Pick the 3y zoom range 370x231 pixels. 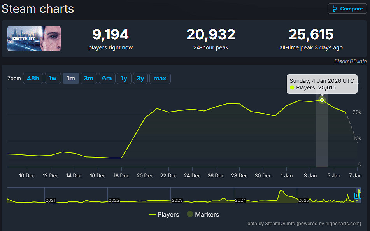click(140, 79)
